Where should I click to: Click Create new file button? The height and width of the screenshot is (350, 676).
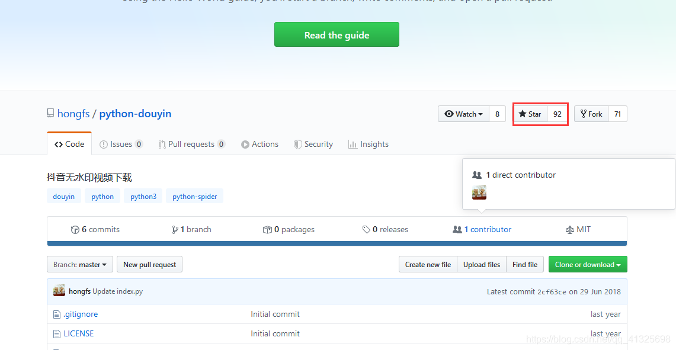pyautogui.click(x=428, y=264)
